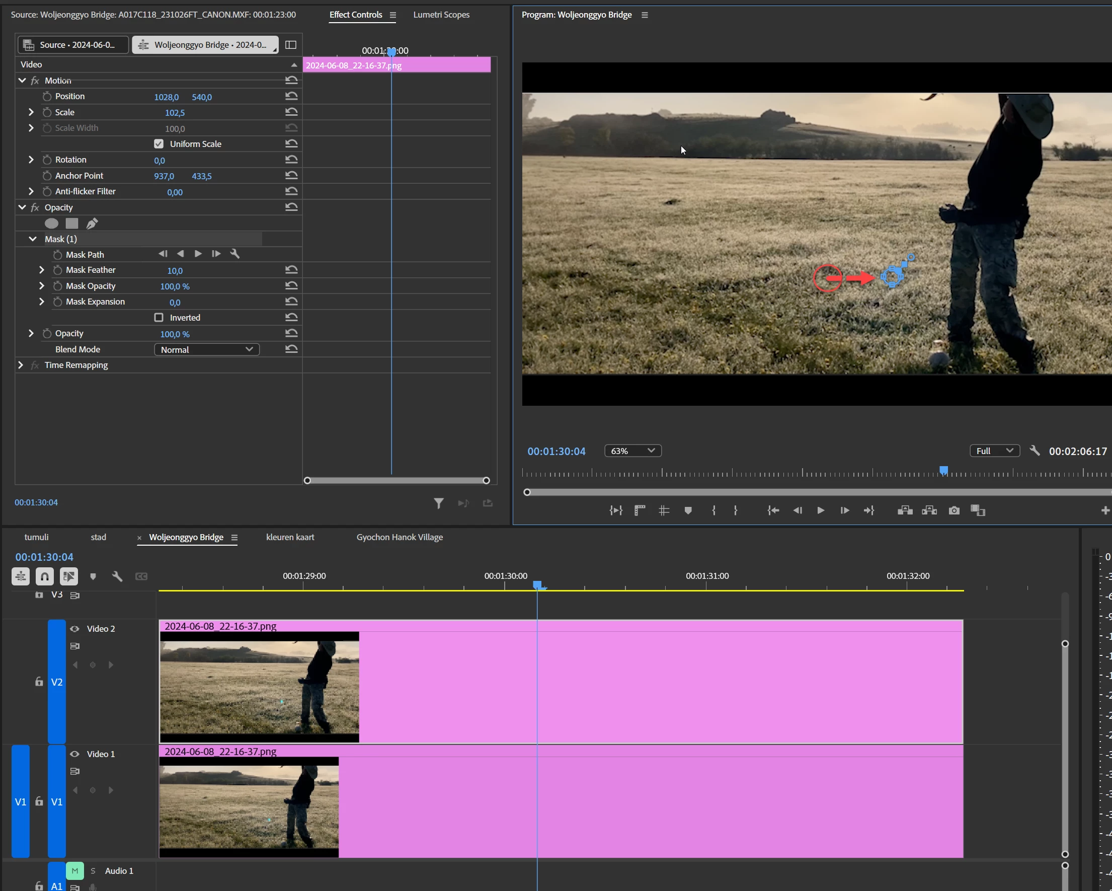Click the Program Monitor settings wrench
This screenshot has width=1112, height=891.
click(1034, 451)
